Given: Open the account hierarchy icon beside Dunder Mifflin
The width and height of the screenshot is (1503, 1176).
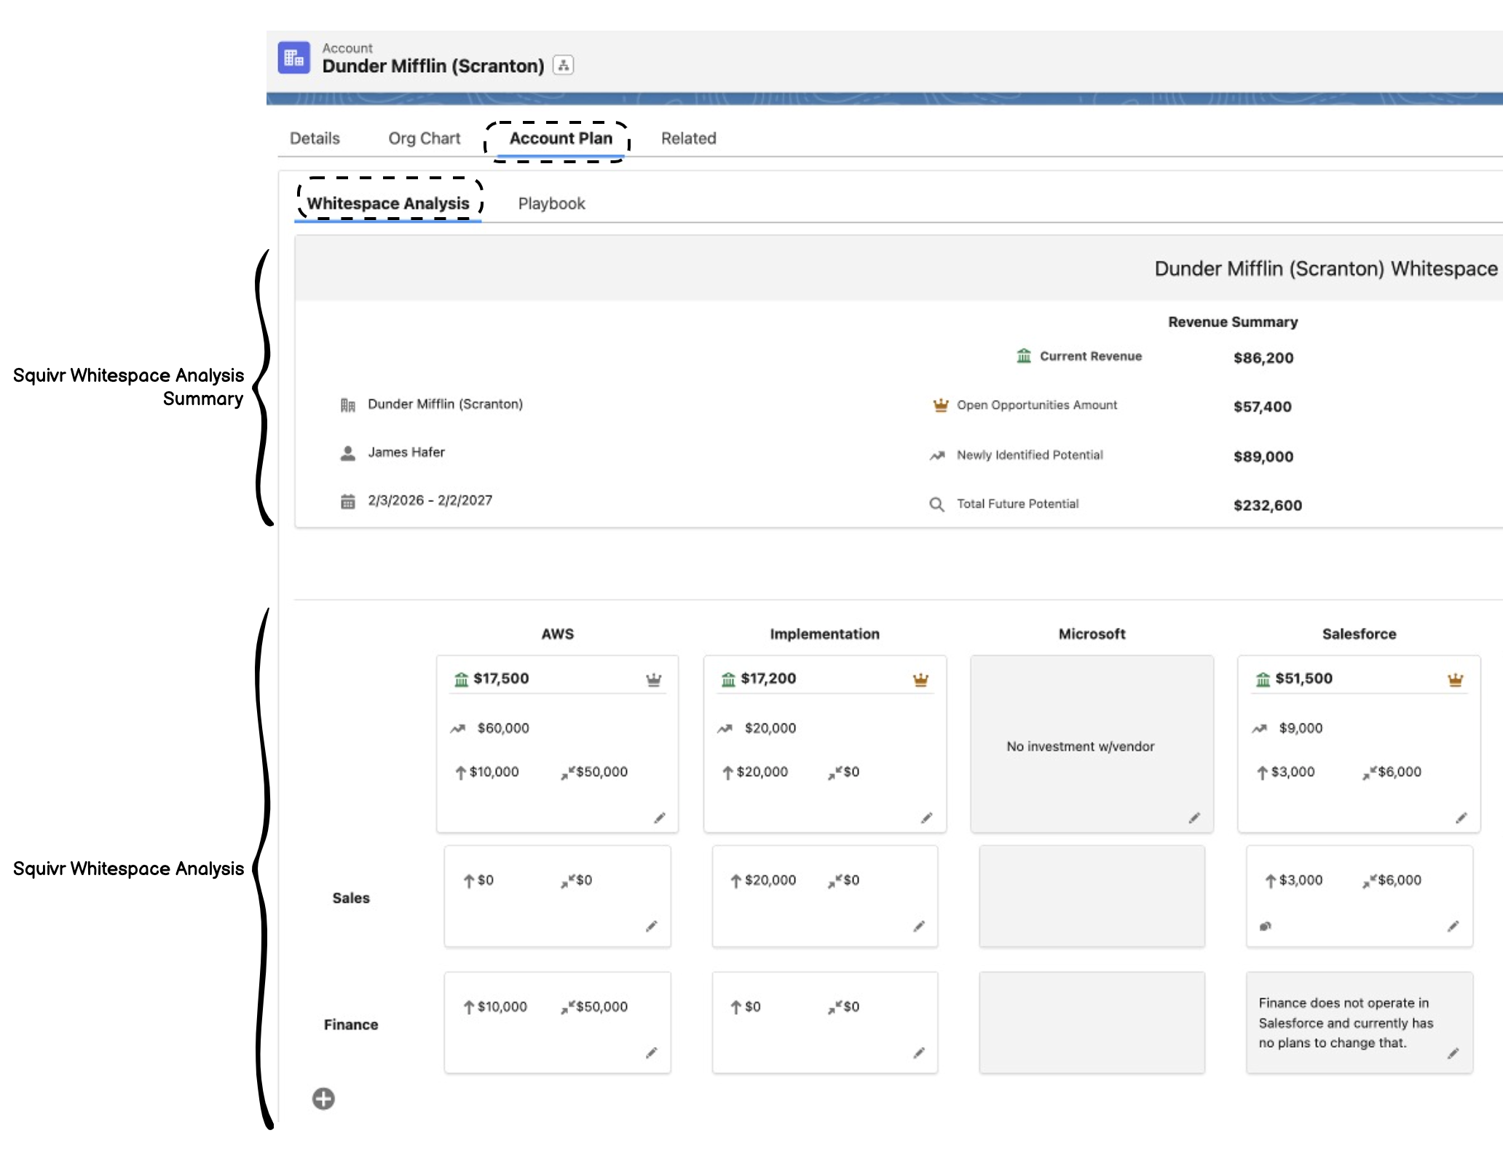Looking at the screenshot, I should click(563, 65).
